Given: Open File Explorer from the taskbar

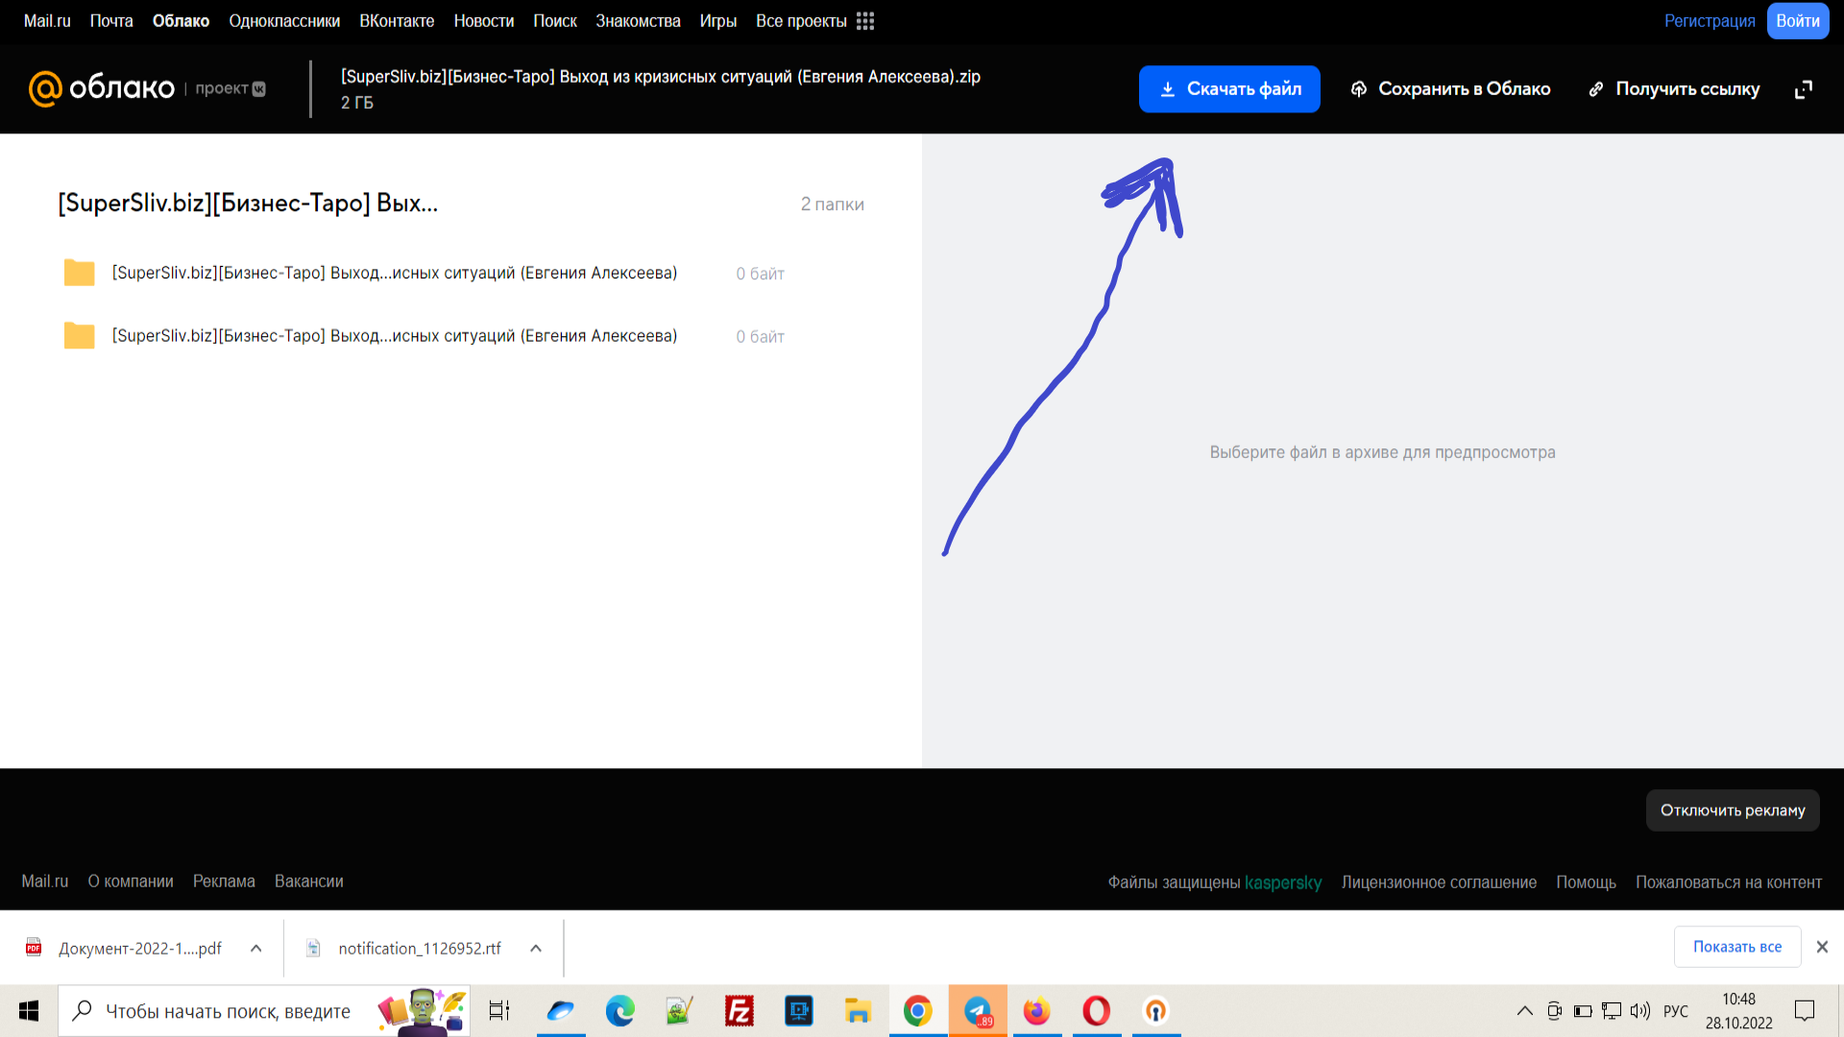Looking at the screenshot, I should click(858, 1011).
